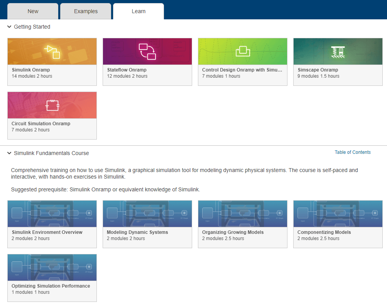Collapse the Simulink Fundamentals Course section
Screen dimensions: 387x305
9,153
